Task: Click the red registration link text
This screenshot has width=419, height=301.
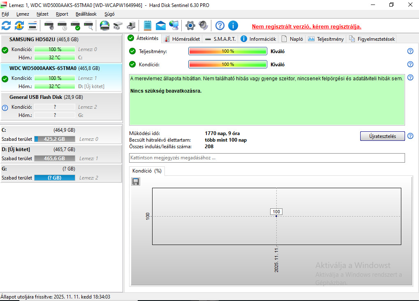Action: tap(306, 26)
